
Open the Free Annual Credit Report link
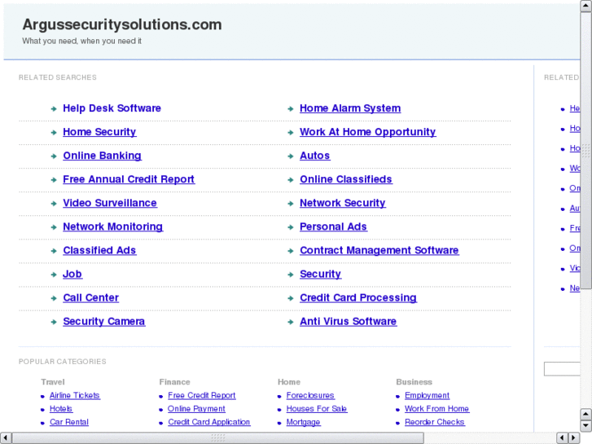click(x=129, y=179)
